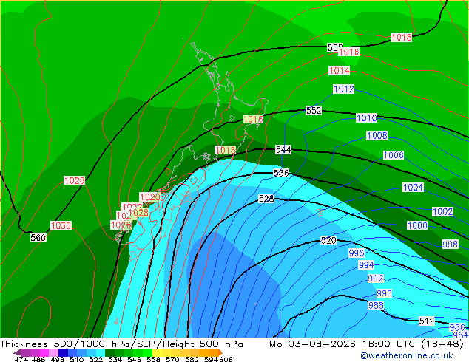Click the 512 height contour label

point(427,321)
